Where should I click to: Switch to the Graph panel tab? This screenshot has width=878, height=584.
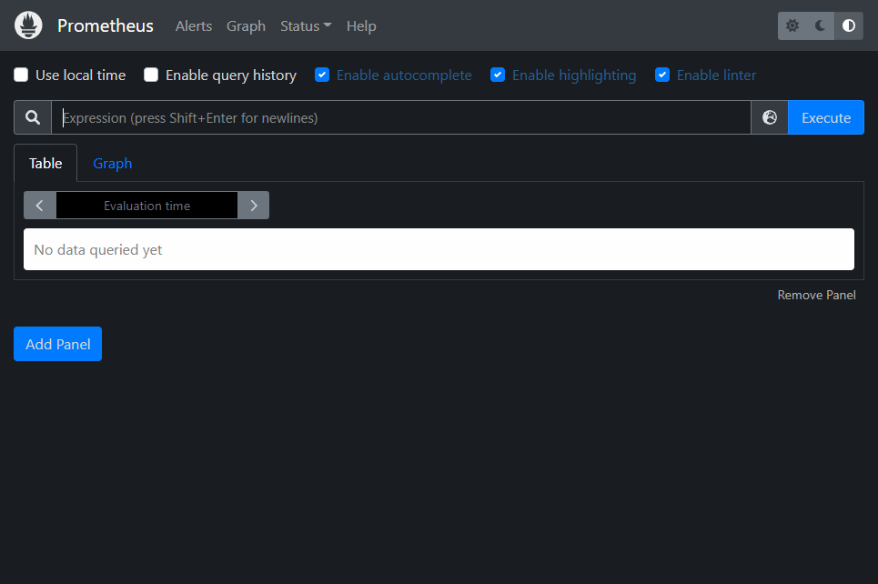point(113,163)
